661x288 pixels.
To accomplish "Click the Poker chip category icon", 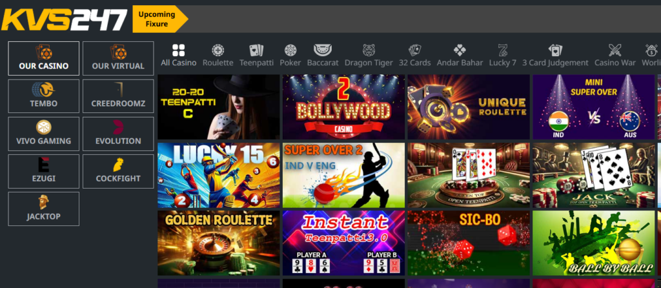I will (290, 50).
